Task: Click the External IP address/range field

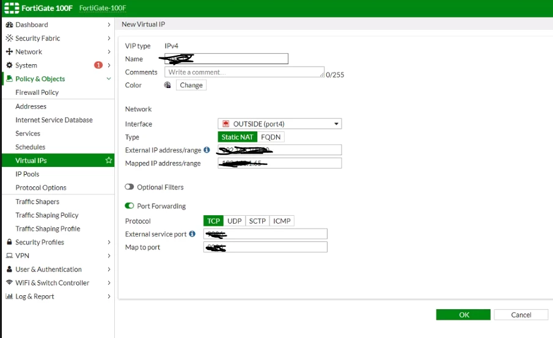Action: pos(280,150)
